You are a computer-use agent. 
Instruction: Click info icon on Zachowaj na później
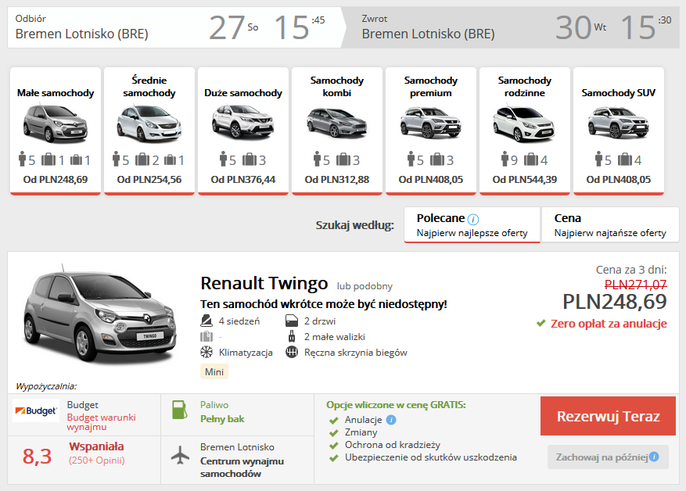point(654,457)
